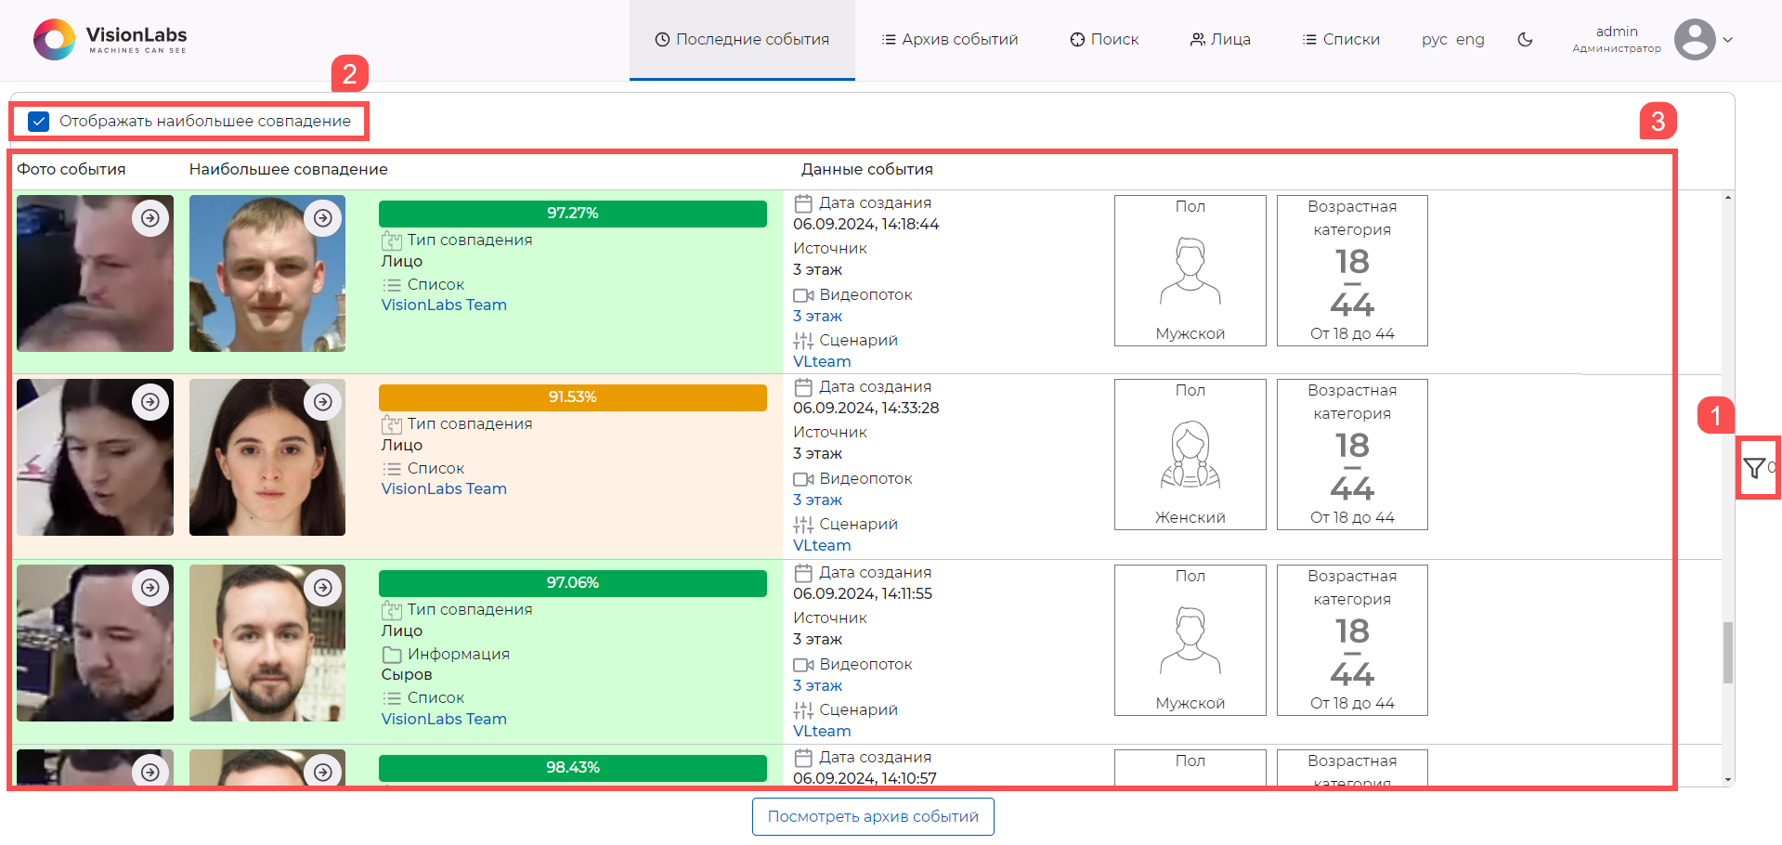Click age category card at 14:33:28
The height and width of the screenshot is (845, 1782).
pos(1352,455)
